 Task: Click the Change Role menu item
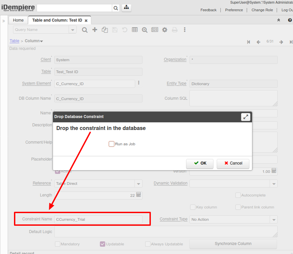click(x=262, y=10)
